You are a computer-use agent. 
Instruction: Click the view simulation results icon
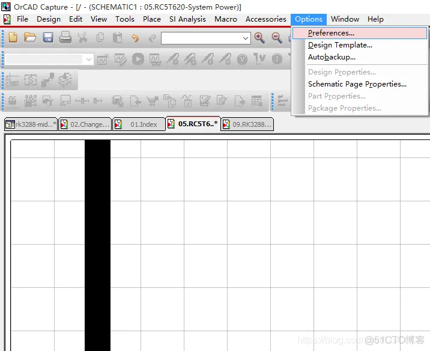[x=155, y=60]
